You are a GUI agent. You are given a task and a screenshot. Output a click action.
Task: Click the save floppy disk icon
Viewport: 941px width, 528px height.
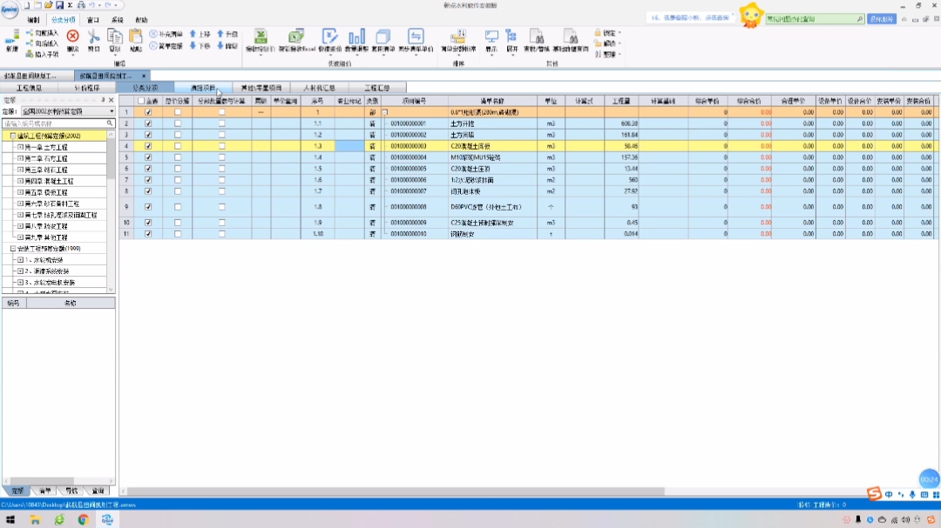coord(59,5)
